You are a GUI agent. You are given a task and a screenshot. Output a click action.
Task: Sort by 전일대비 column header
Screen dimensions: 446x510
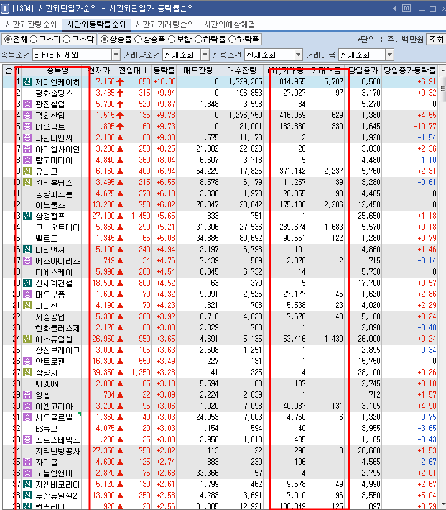click(x=134, y=70)
